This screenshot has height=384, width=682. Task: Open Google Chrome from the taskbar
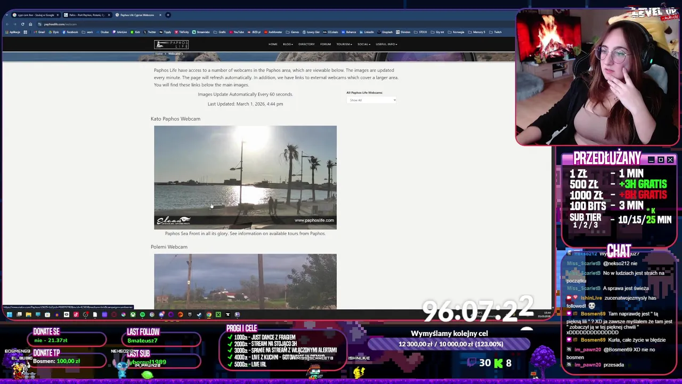click(x=209, y=315)
